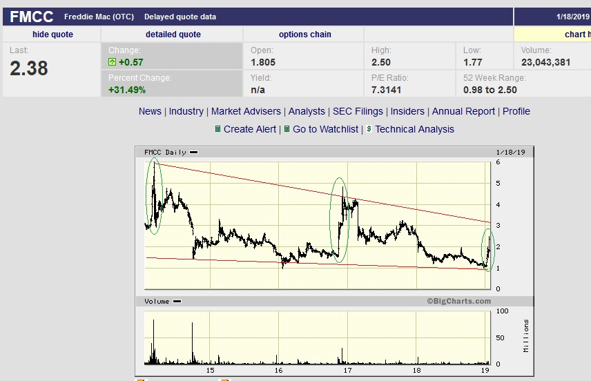Screen dimensions: 591x381
Task: Click the +31.49% percent change value
Action: [x=127, y=90]
